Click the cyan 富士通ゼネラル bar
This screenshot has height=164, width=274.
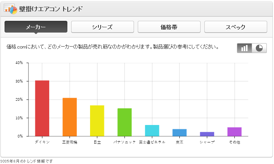coord(152,130)
